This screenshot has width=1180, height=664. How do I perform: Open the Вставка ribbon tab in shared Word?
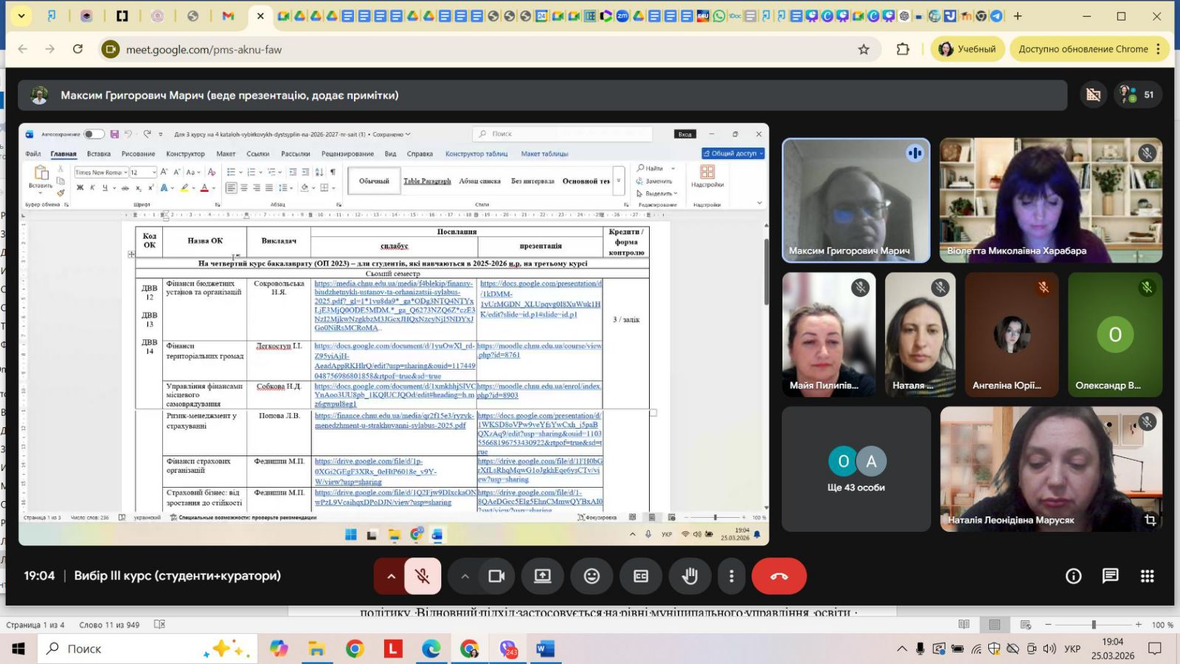coord(99,153)
